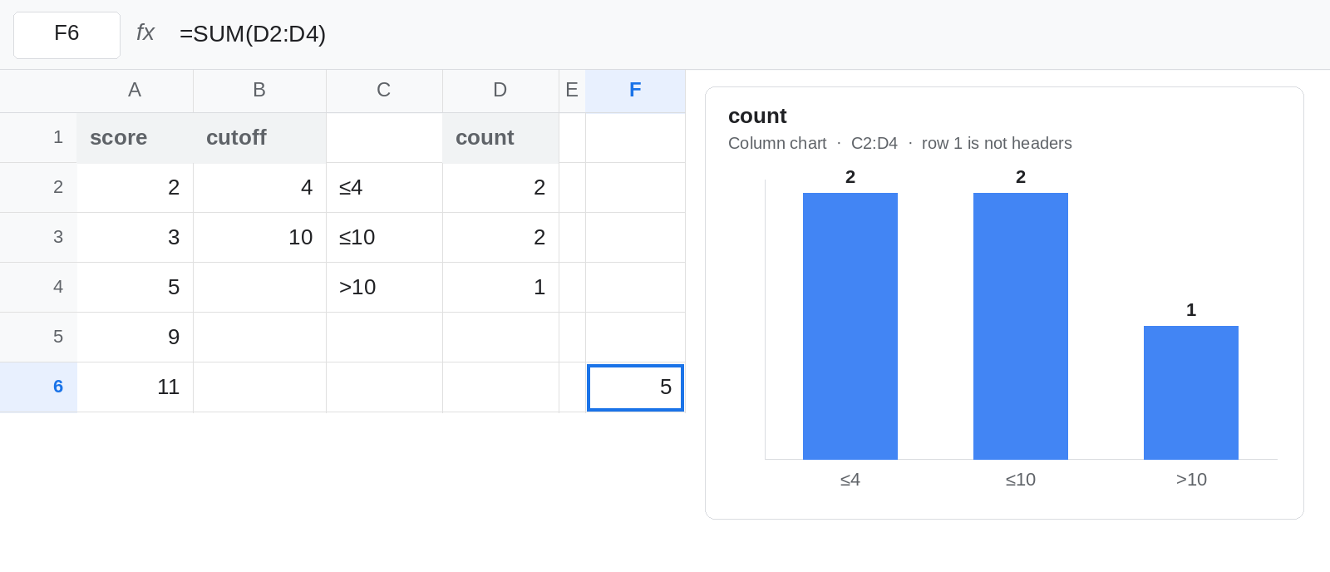Select highlighted column F header
The width and height of the screenshot is (1330, 572).
pyautogui.click(x=635, y=91)
